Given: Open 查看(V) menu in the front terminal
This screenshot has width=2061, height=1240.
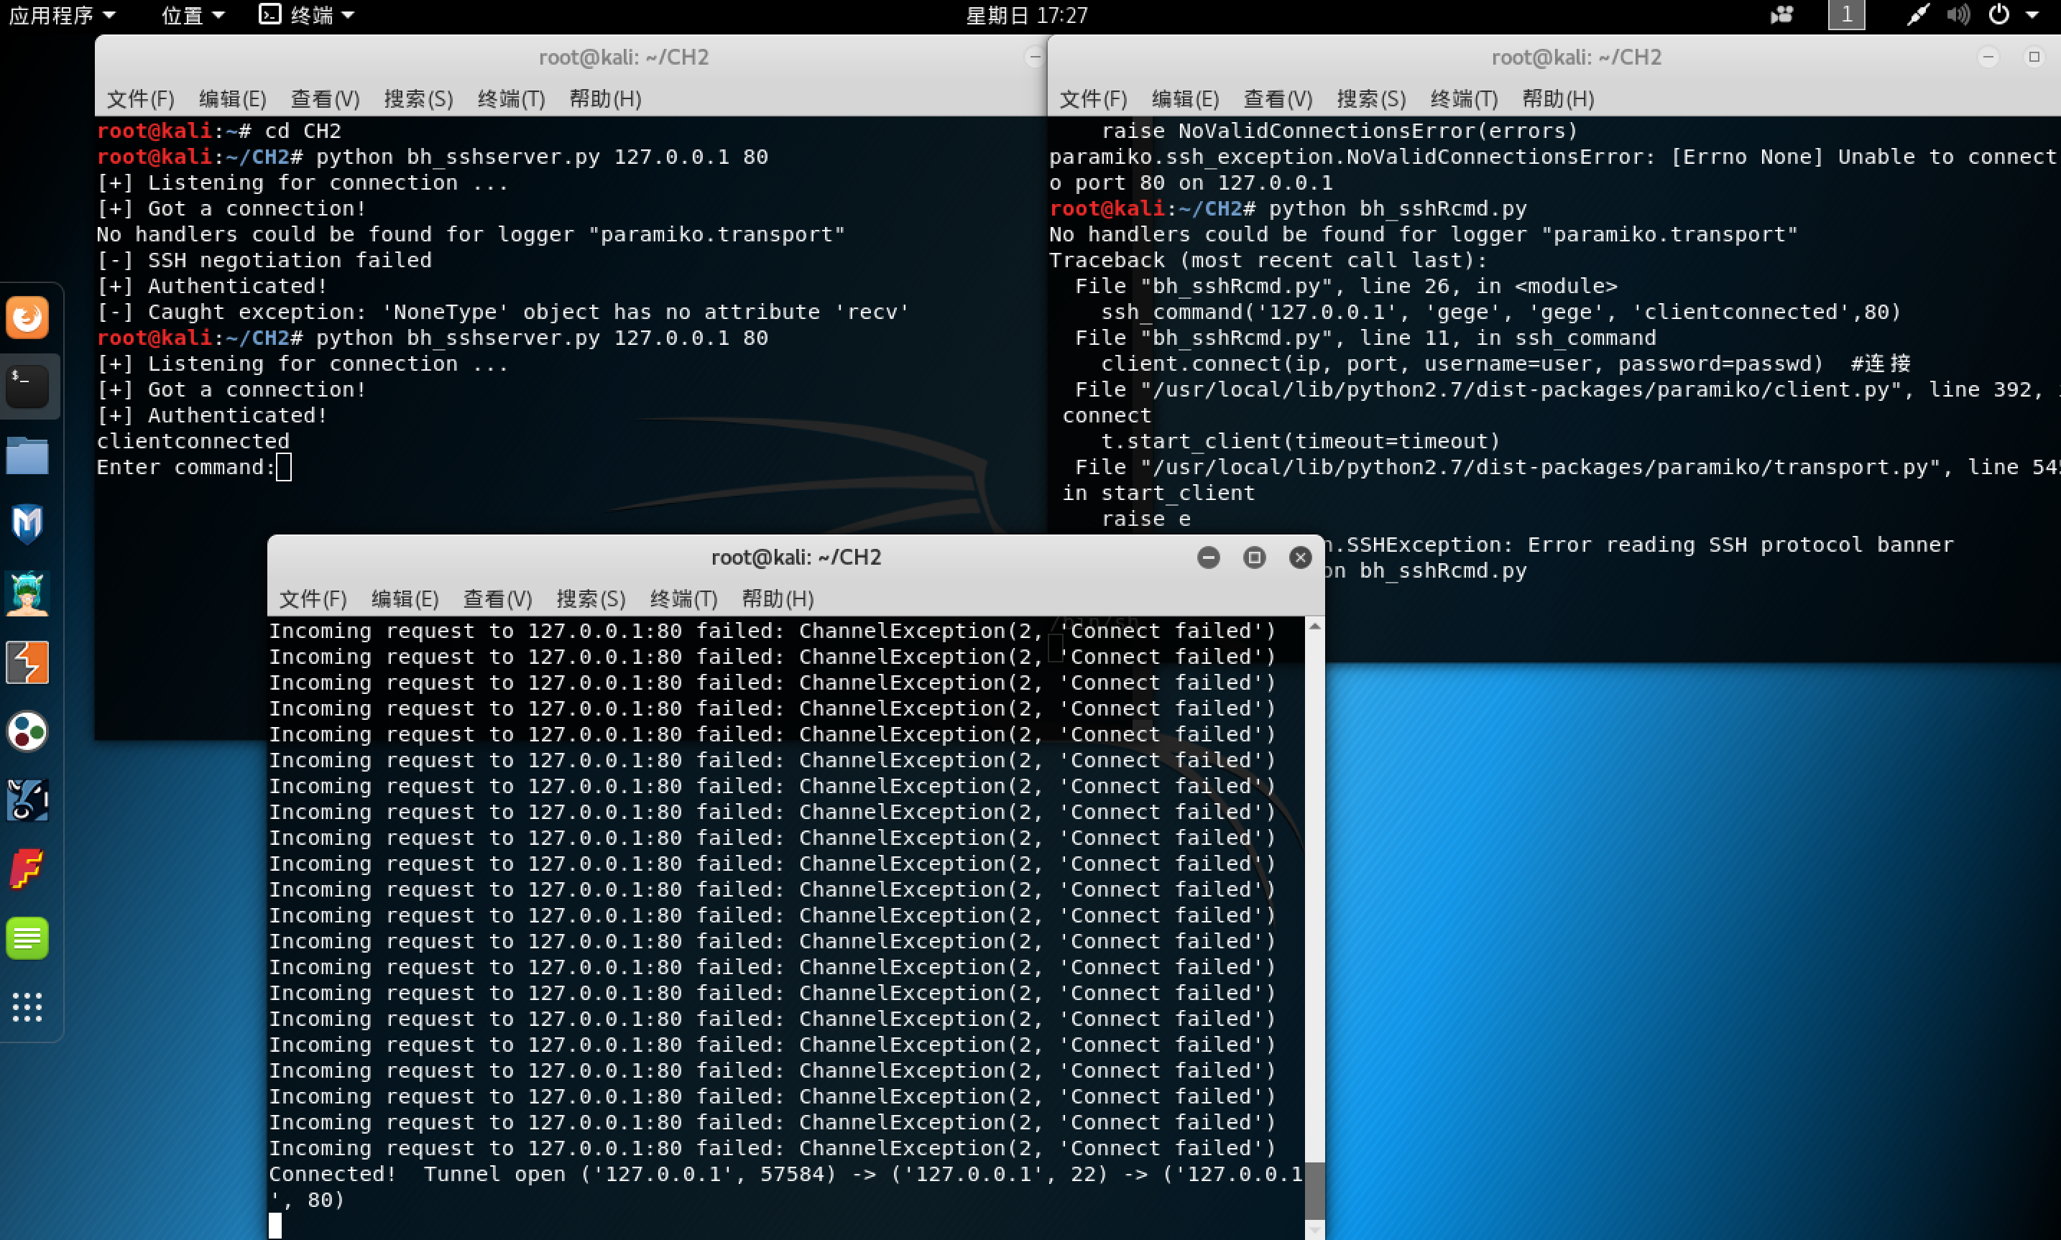Looking at the screenshot, I should tap(497, 598).
